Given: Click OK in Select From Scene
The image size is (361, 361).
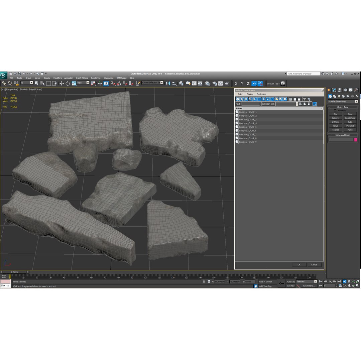Looking at the screenshot, I should click(x=299, y=265).
